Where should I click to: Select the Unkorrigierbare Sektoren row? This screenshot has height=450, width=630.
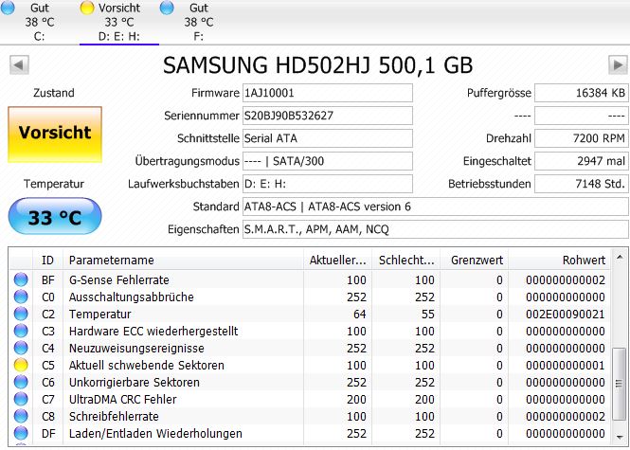tap(310, 382)
